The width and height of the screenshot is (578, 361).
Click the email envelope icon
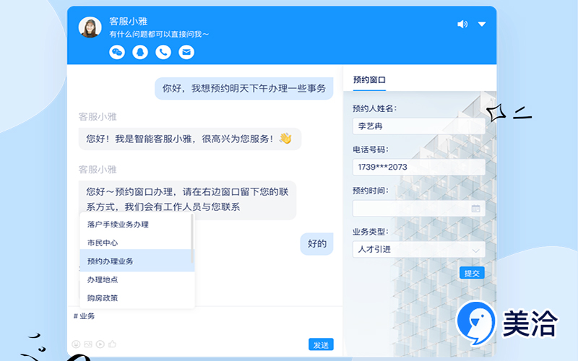coord(186,52)
